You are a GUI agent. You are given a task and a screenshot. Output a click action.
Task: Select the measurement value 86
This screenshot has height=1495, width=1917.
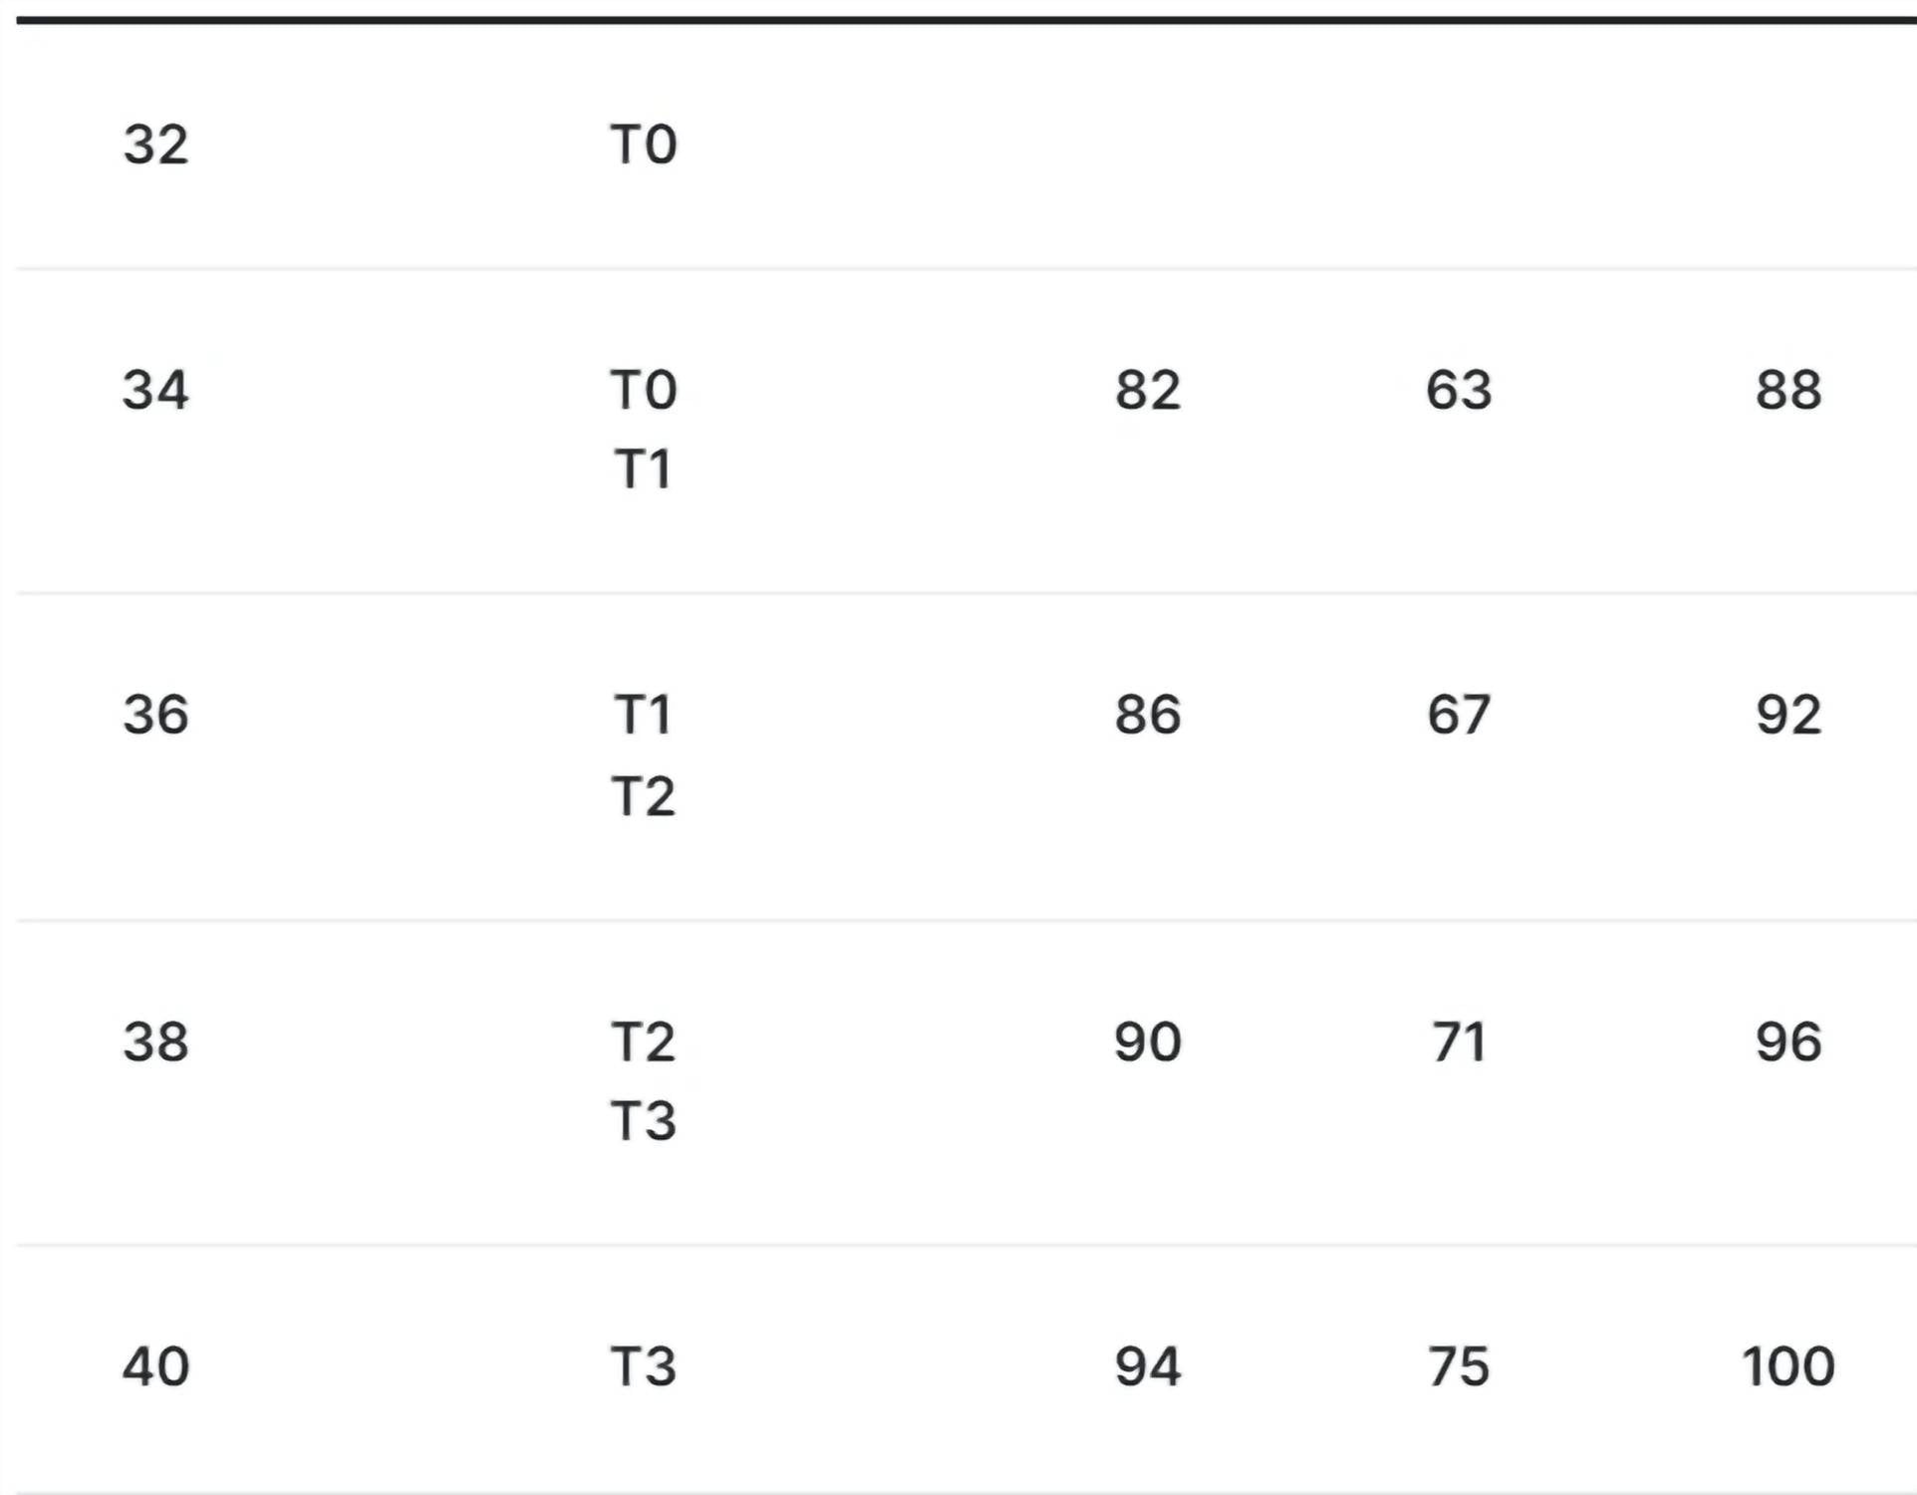(1148, 715)
